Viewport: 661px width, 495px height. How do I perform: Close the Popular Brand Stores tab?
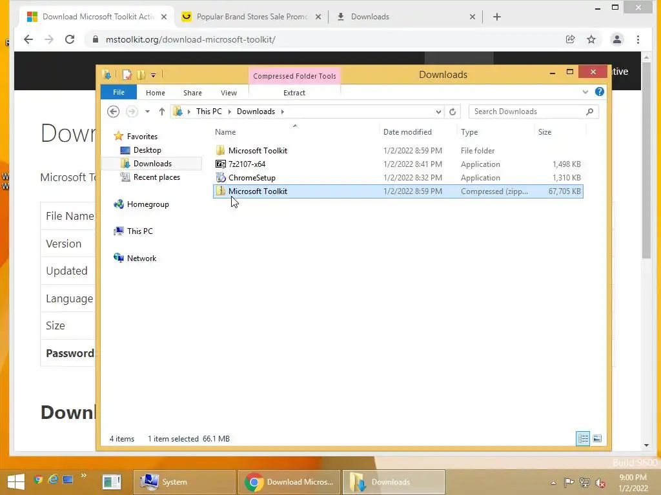point(318,17)
